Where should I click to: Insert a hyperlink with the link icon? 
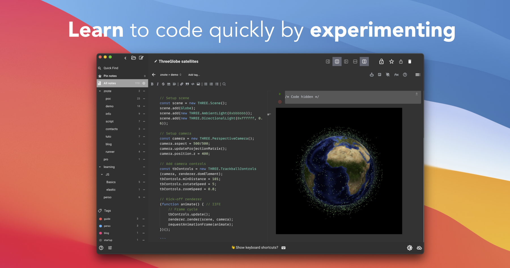click(x=182, y=84)
